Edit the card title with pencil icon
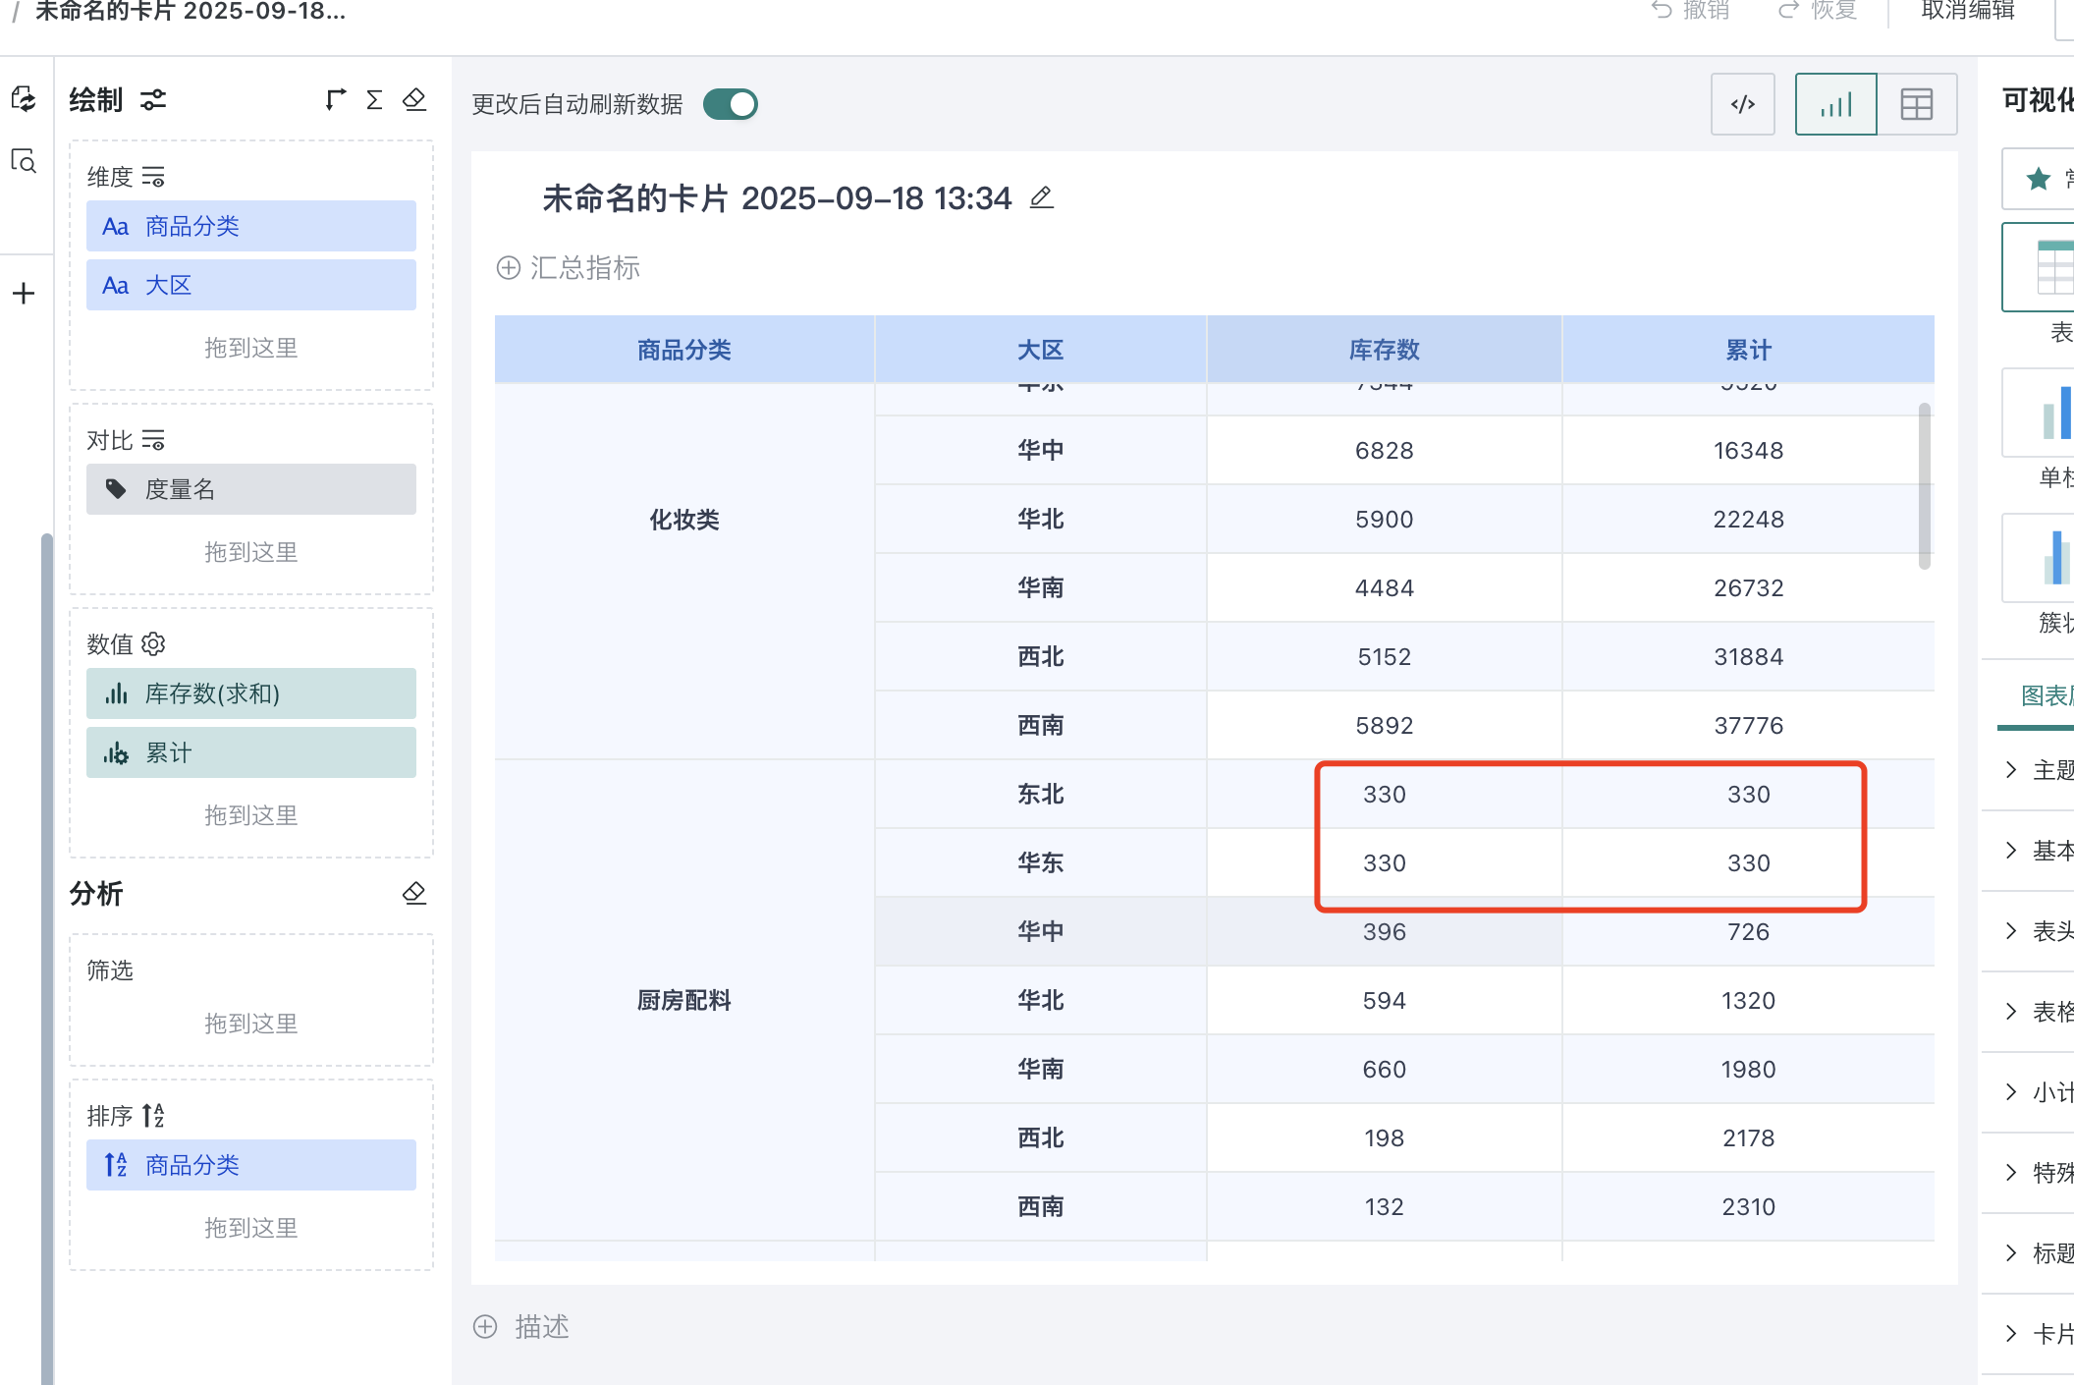The width and height of the screenshot is (2074, 1385). pos(1042,197)
